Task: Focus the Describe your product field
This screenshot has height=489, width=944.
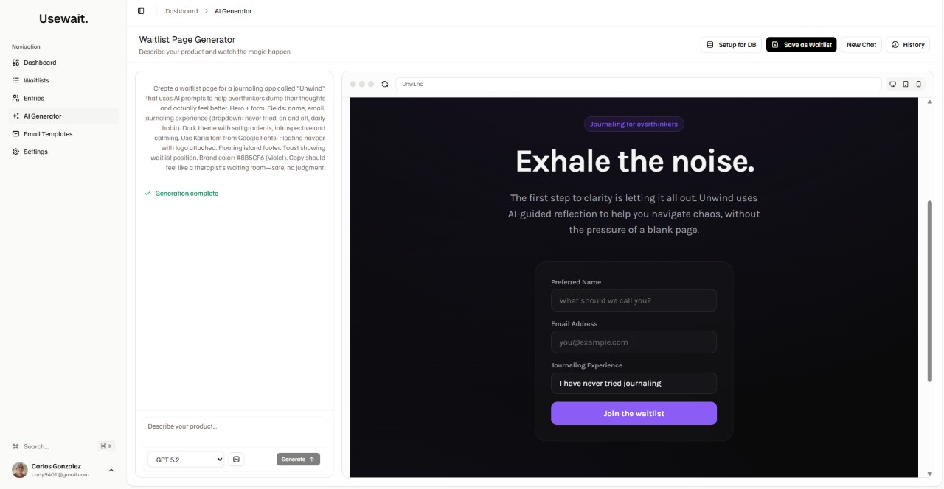Action: tap(234, 426)
